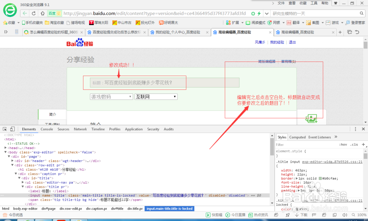
Task: Open 今日优选 in status bar
Action: click(13, 215)
